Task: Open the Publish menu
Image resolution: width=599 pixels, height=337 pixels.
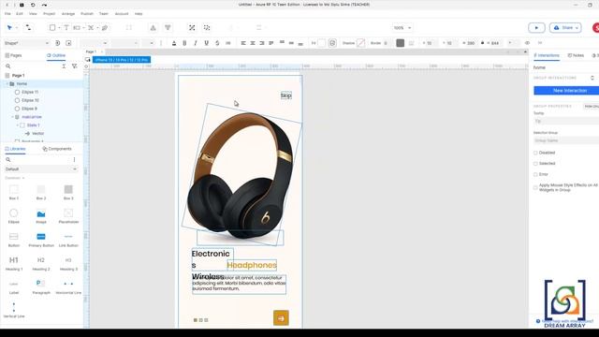Action: (x=87, y=14)
